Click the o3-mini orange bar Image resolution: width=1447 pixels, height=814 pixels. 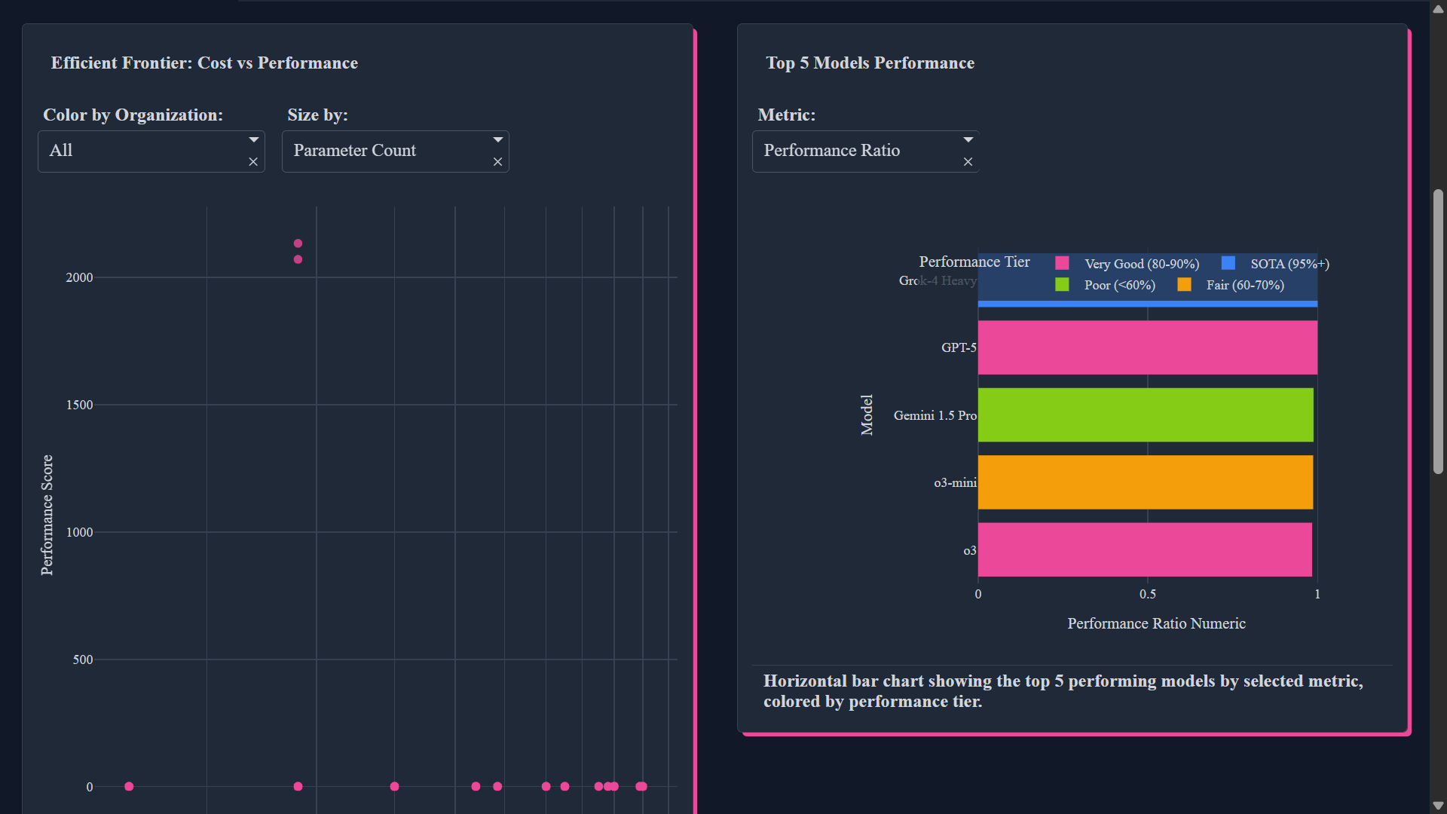(x=1146, y=482)
